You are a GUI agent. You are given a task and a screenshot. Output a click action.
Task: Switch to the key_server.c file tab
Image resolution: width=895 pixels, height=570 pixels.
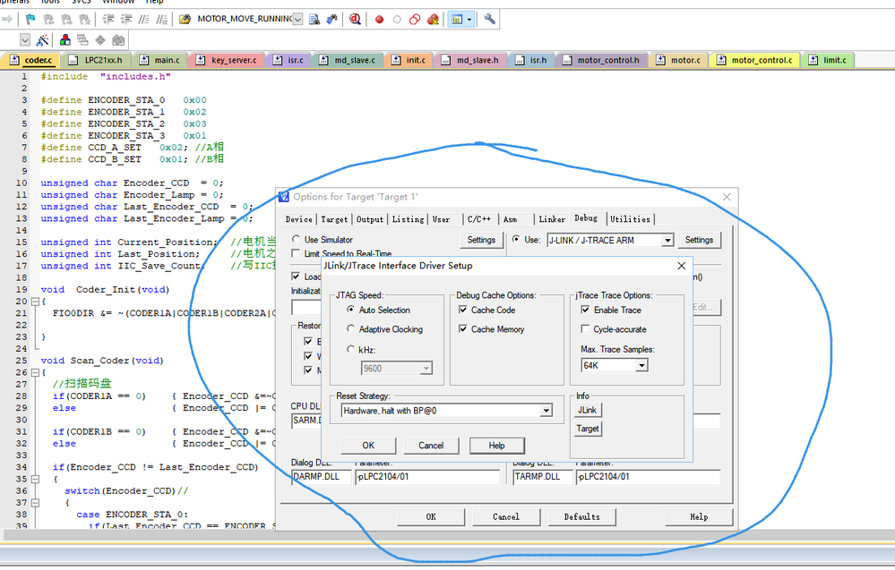(227, 60)
